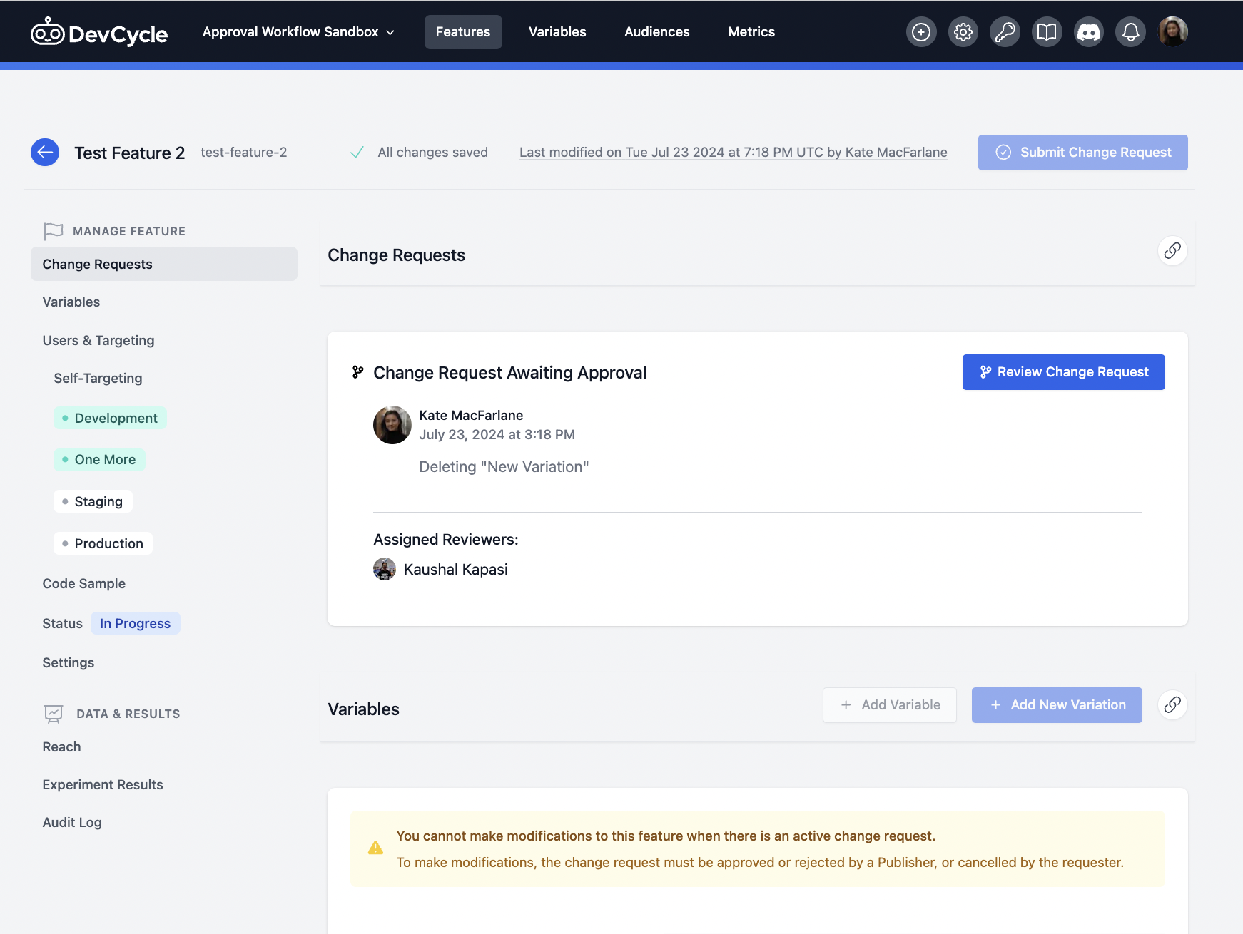Open the last modified by Kate MacFarlane link
This screenshot has height=934, width=1243.
point(733,152)
